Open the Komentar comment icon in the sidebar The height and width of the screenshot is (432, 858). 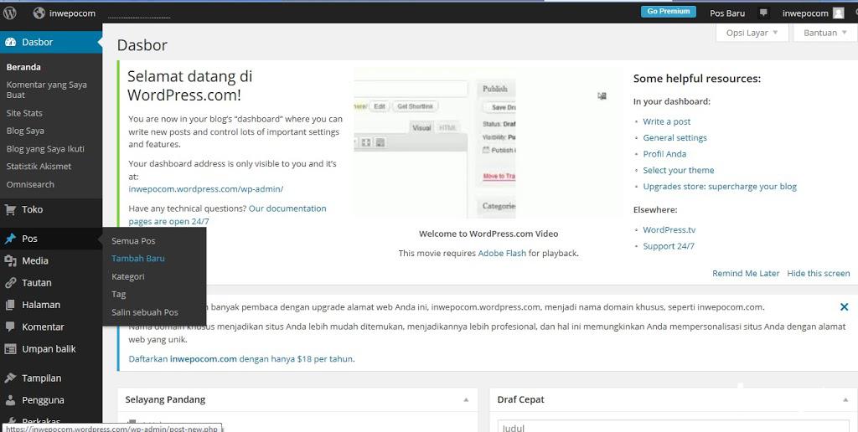tap(10, 327)
